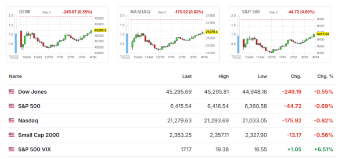Click the High column header
338x159 pixels.
[223, 76]
